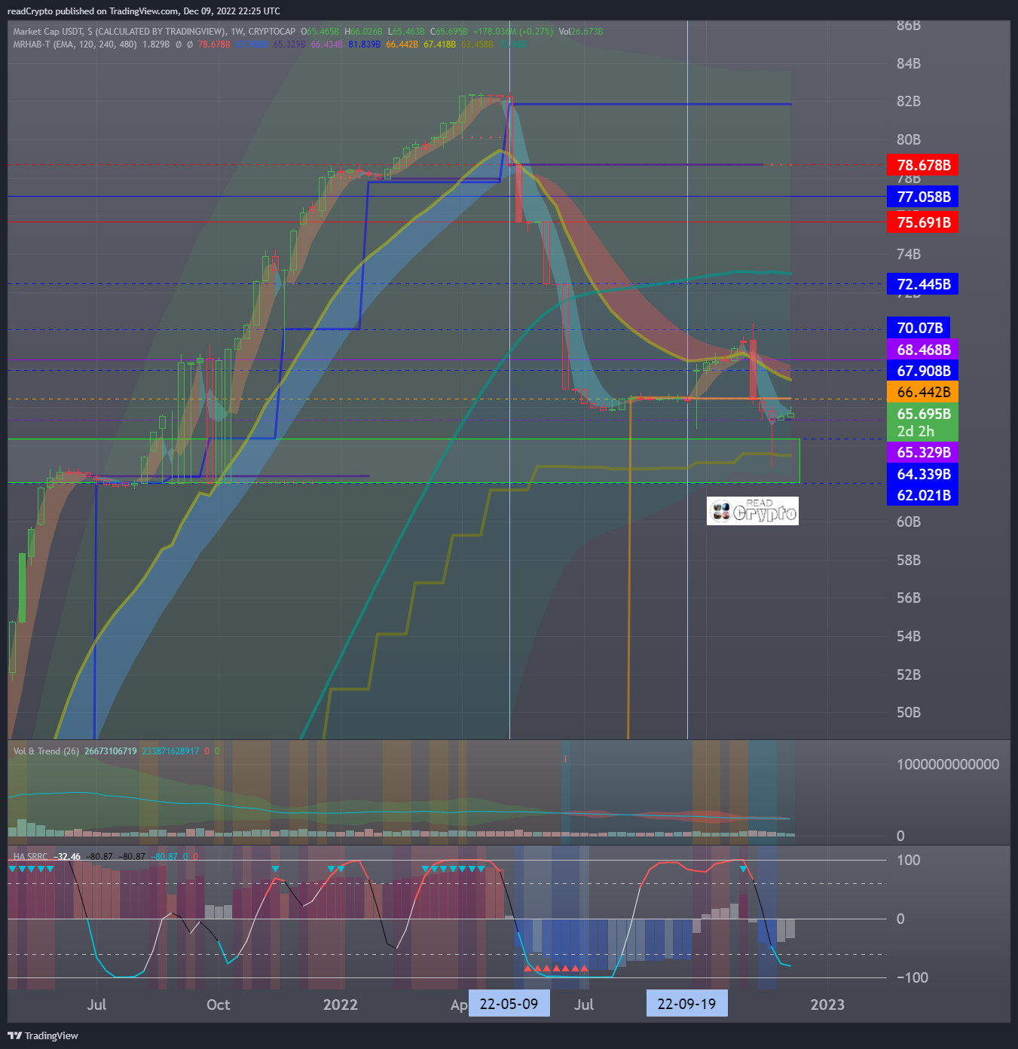Click the 26673106719 volume value in legend
This screenshot has width=1018, height=1049.
111,751
